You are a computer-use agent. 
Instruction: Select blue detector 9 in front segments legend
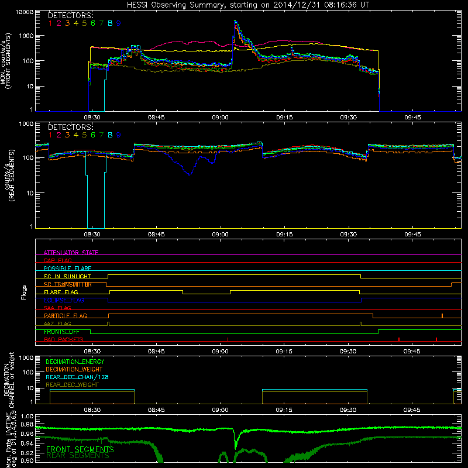(x=119, y=23)
